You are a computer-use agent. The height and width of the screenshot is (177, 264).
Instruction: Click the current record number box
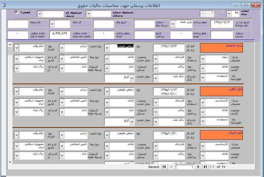185,167
